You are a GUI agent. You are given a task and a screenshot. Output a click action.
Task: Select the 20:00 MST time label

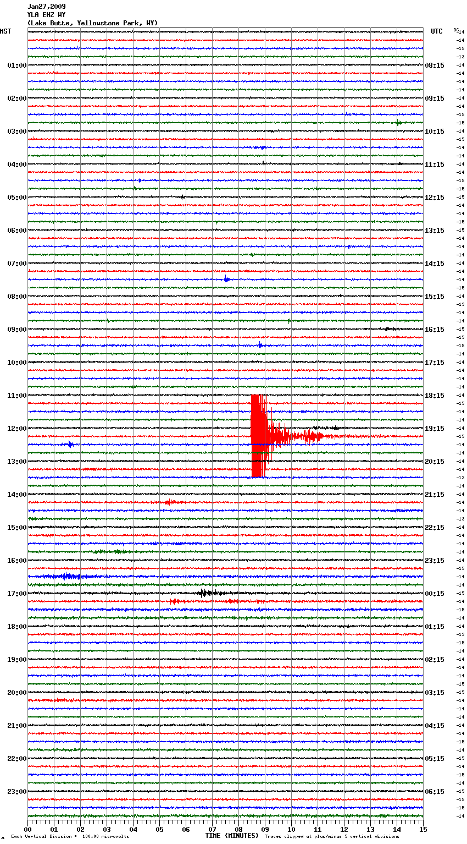[x=17, y=693]
